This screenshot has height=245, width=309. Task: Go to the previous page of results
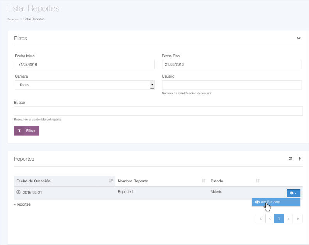270,219
